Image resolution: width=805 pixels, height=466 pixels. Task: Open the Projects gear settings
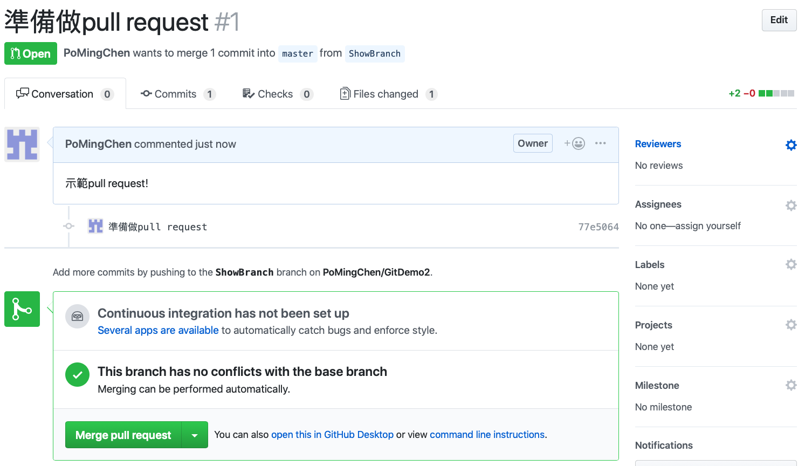pos(790,325)
